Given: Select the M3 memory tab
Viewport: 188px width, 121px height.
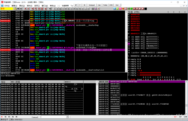Looking at the screenshot, I should tap(9, 117).
